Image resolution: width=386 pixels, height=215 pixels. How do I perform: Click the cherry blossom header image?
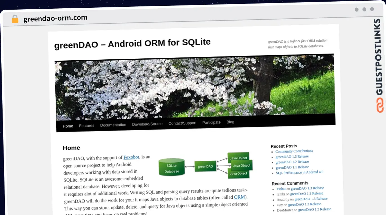coord(195,87)
